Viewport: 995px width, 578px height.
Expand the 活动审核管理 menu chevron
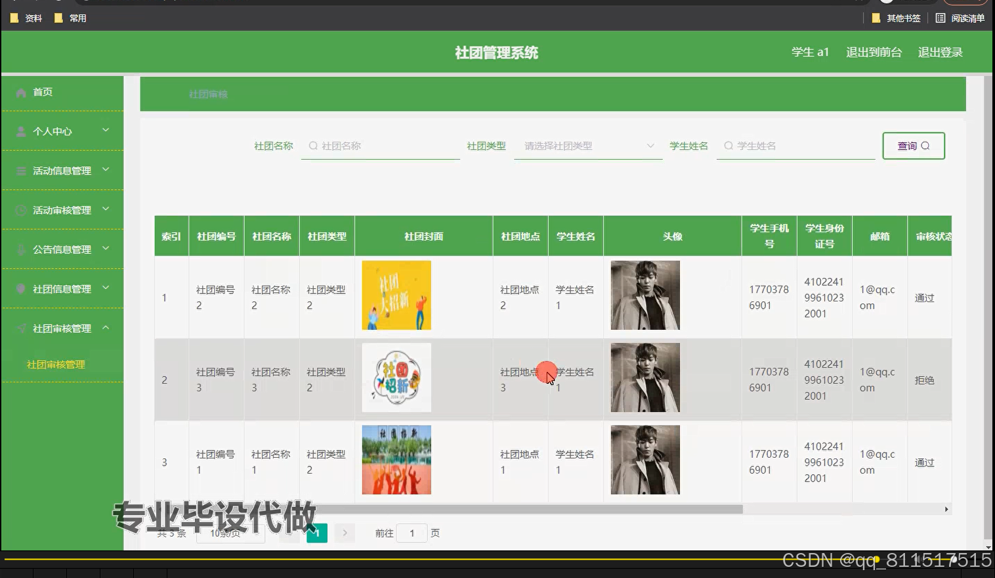click(106, 209)
